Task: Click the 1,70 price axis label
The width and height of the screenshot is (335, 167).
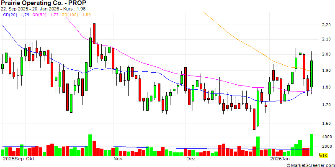Action: click(x=326, y=105)
